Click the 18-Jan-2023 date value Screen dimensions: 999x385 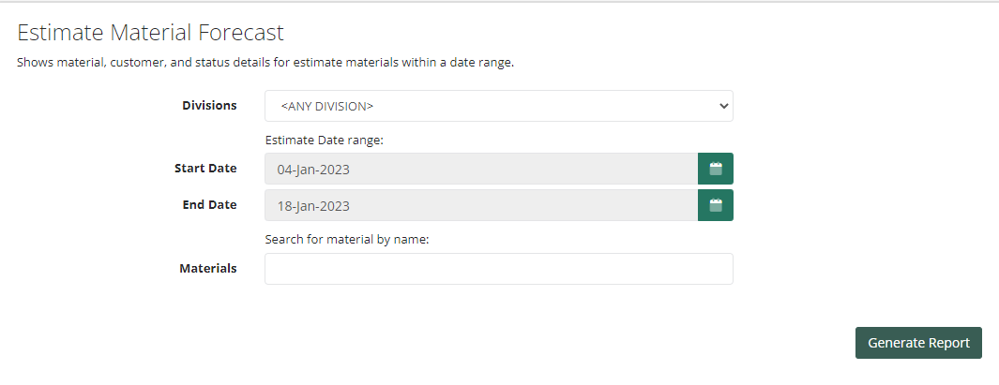[x=313, y=206]
